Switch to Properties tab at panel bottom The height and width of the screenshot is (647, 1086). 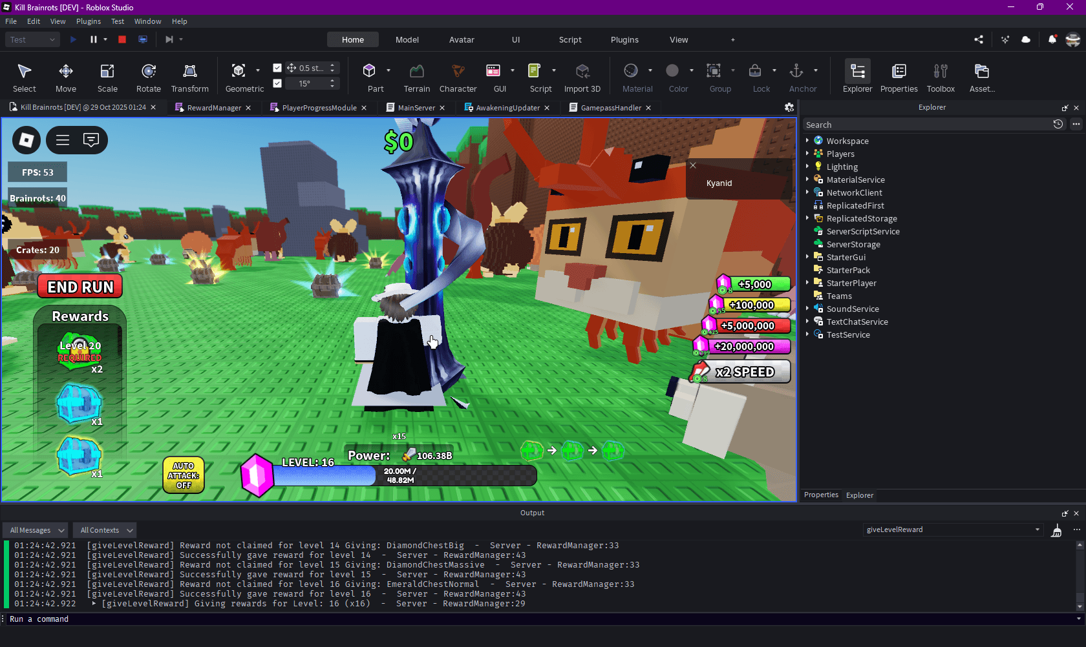coord(821,495)
